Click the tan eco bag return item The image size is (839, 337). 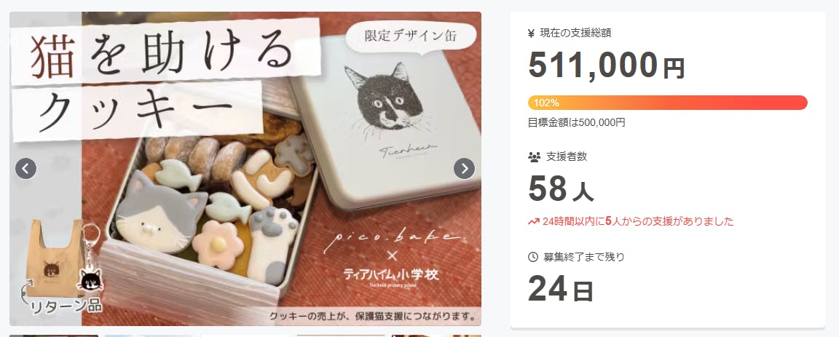[55, 257]
